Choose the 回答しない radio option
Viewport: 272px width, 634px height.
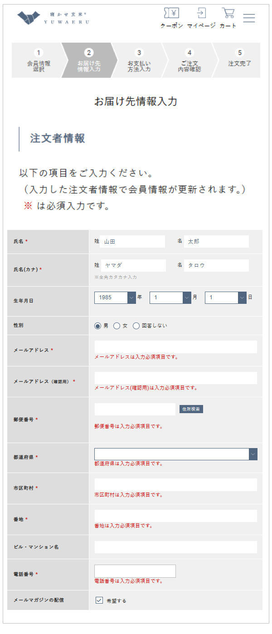(x=136, y=326)
